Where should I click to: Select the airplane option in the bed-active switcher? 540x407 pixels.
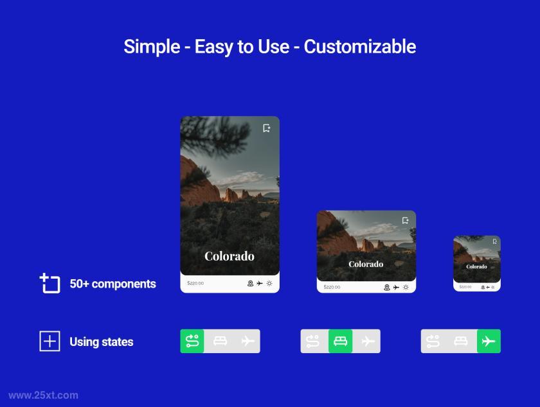tap(368, 342)
